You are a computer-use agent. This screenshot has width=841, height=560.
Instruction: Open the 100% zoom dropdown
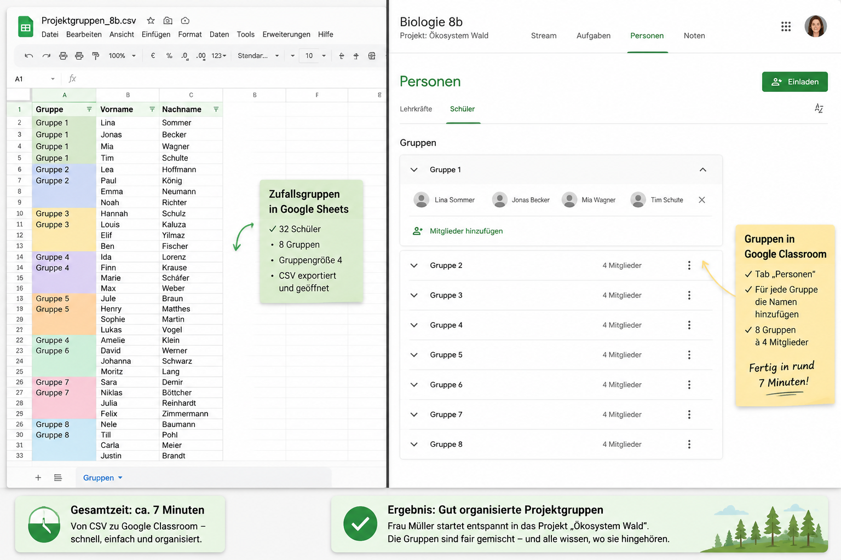point(122,56)
